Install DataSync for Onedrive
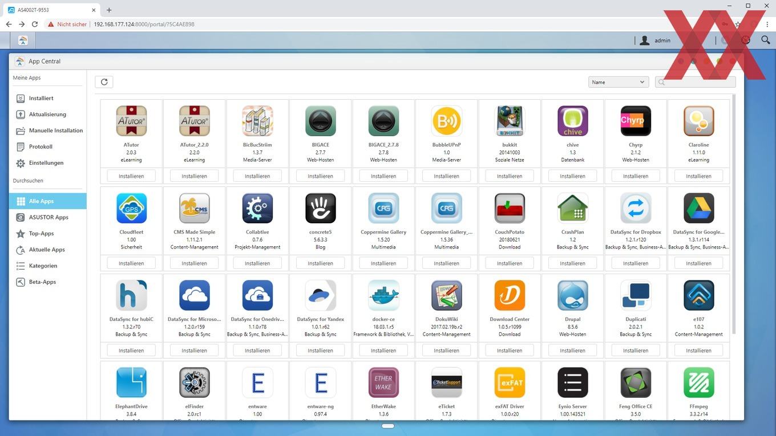The image size is (776, 436). (x=257, y=351)
